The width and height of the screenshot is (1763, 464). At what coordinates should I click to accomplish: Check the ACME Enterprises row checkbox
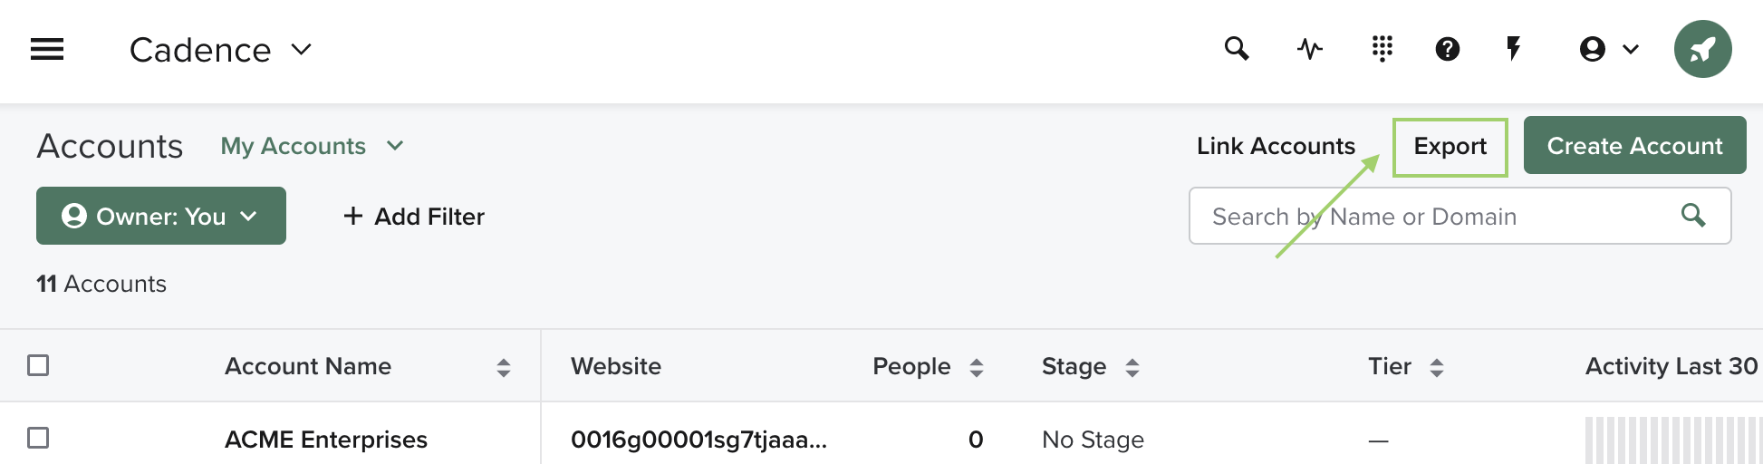tap(38, 438)
